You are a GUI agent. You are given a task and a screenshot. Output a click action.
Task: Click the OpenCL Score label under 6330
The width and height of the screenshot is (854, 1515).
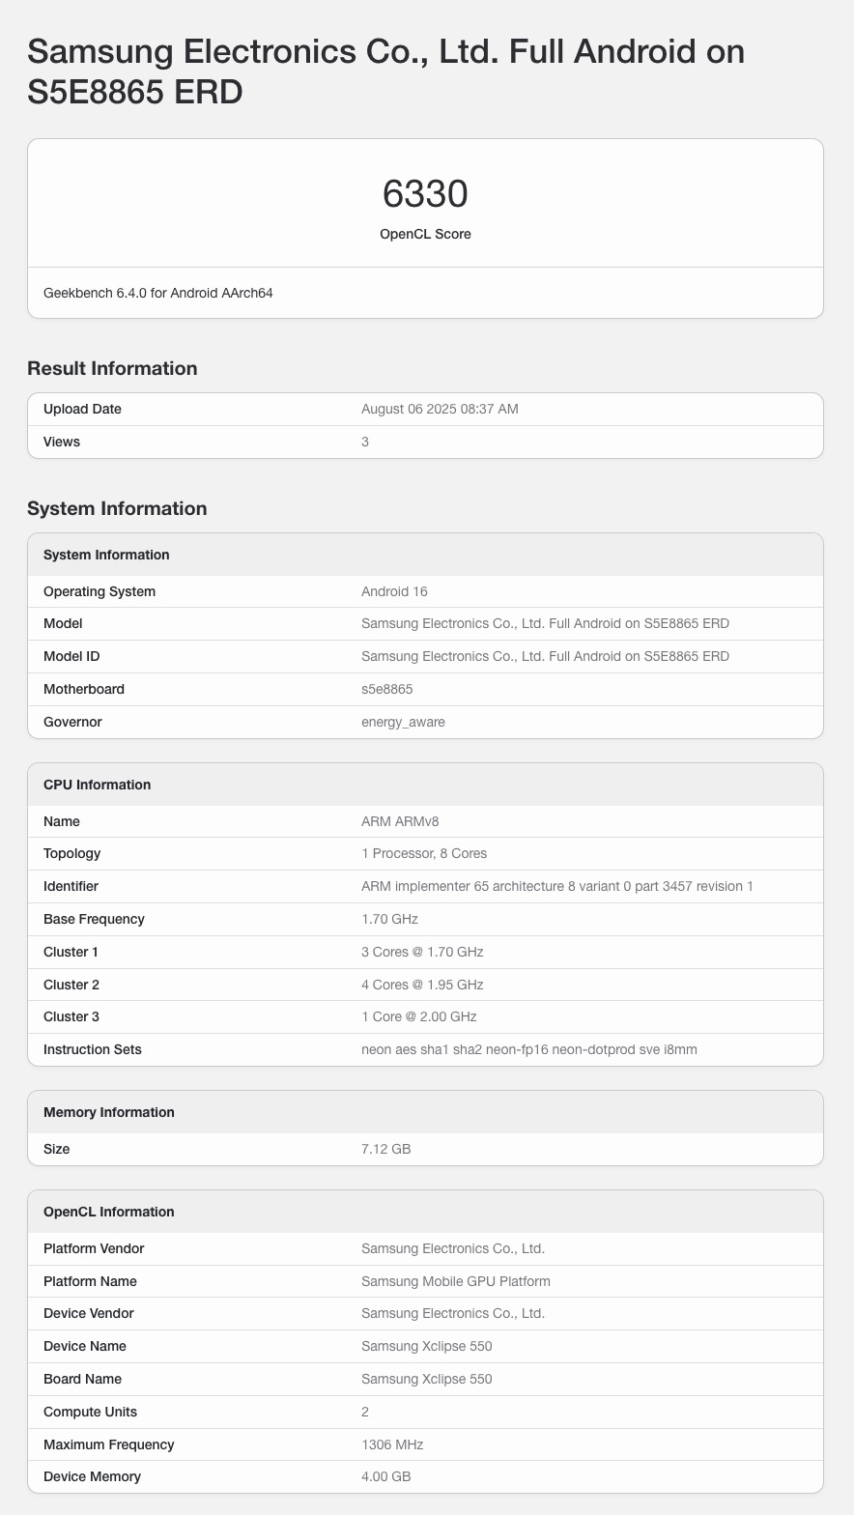[425, 234]
